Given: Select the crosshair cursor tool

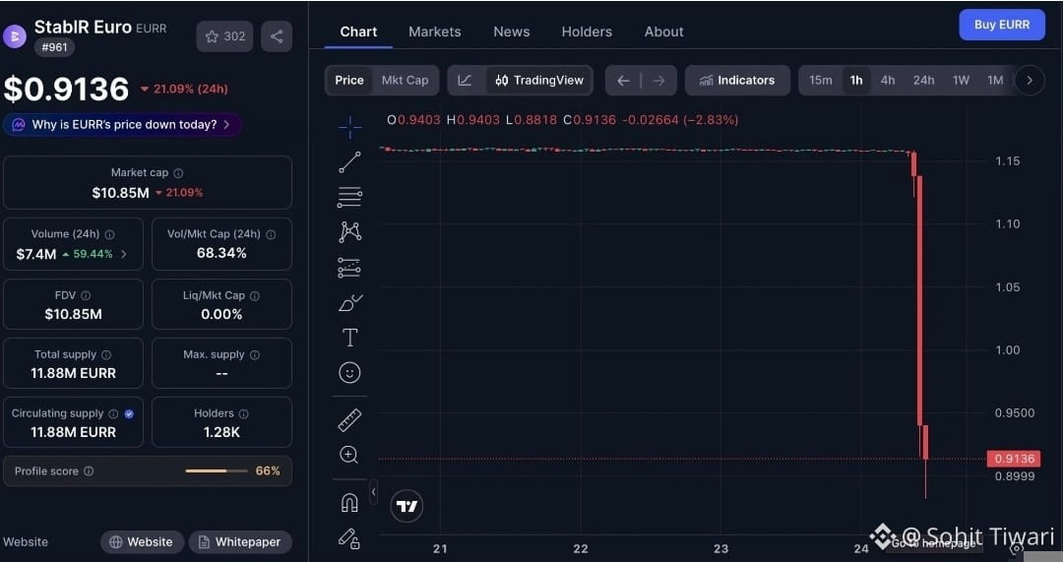Looking at the screenshot, I should (349, 127).
